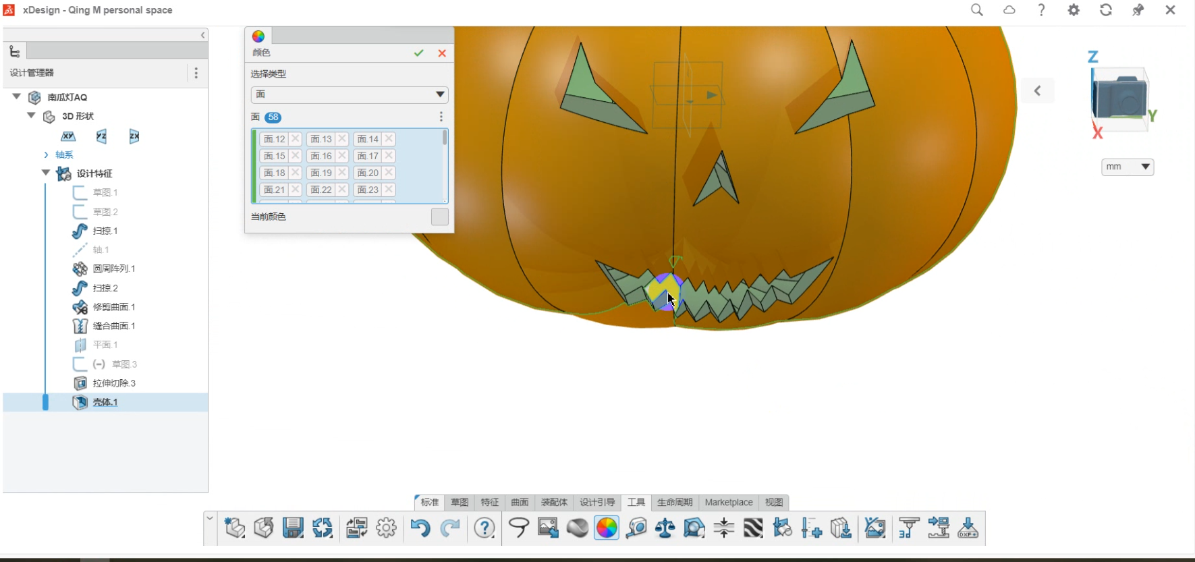Switch to the 特征 toolbar tab
This screenshot has width=1195, height=562.
[490, 502]
